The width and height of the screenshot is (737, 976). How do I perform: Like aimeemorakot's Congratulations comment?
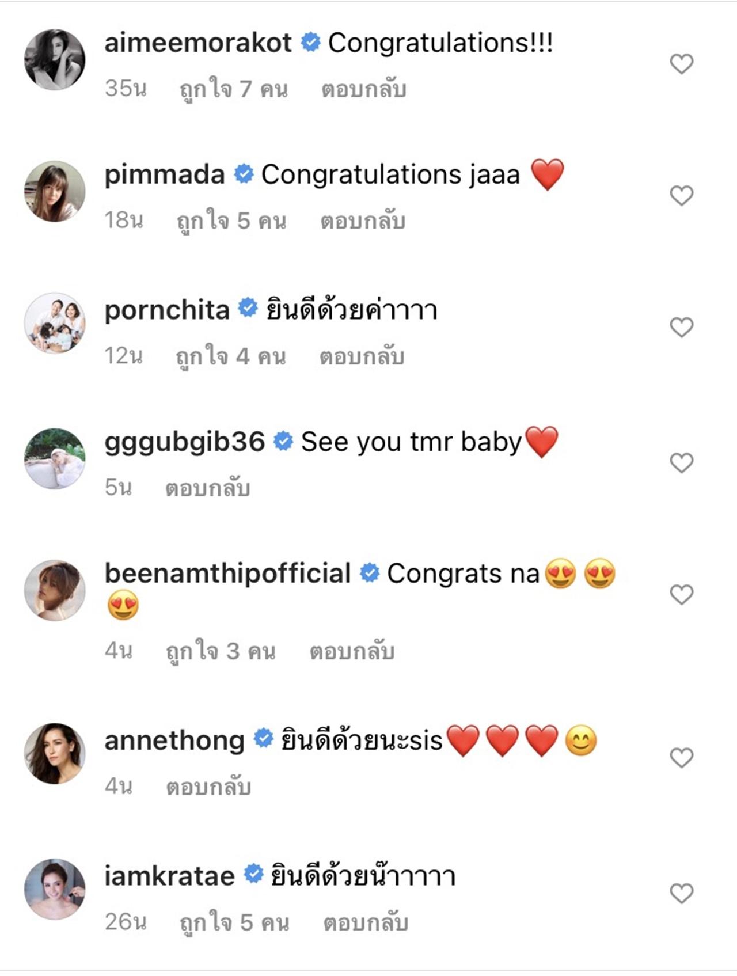point(681,64)
